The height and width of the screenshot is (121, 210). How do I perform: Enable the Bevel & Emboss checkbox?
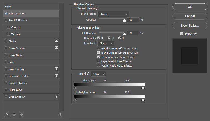pyautogui.click(x=6, y=21)
